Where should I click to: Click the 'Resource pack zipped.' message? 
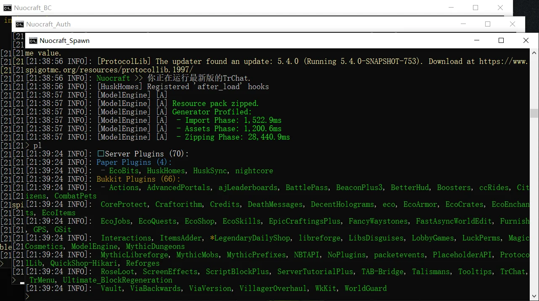pyautogui.click(x=216, y=103)
